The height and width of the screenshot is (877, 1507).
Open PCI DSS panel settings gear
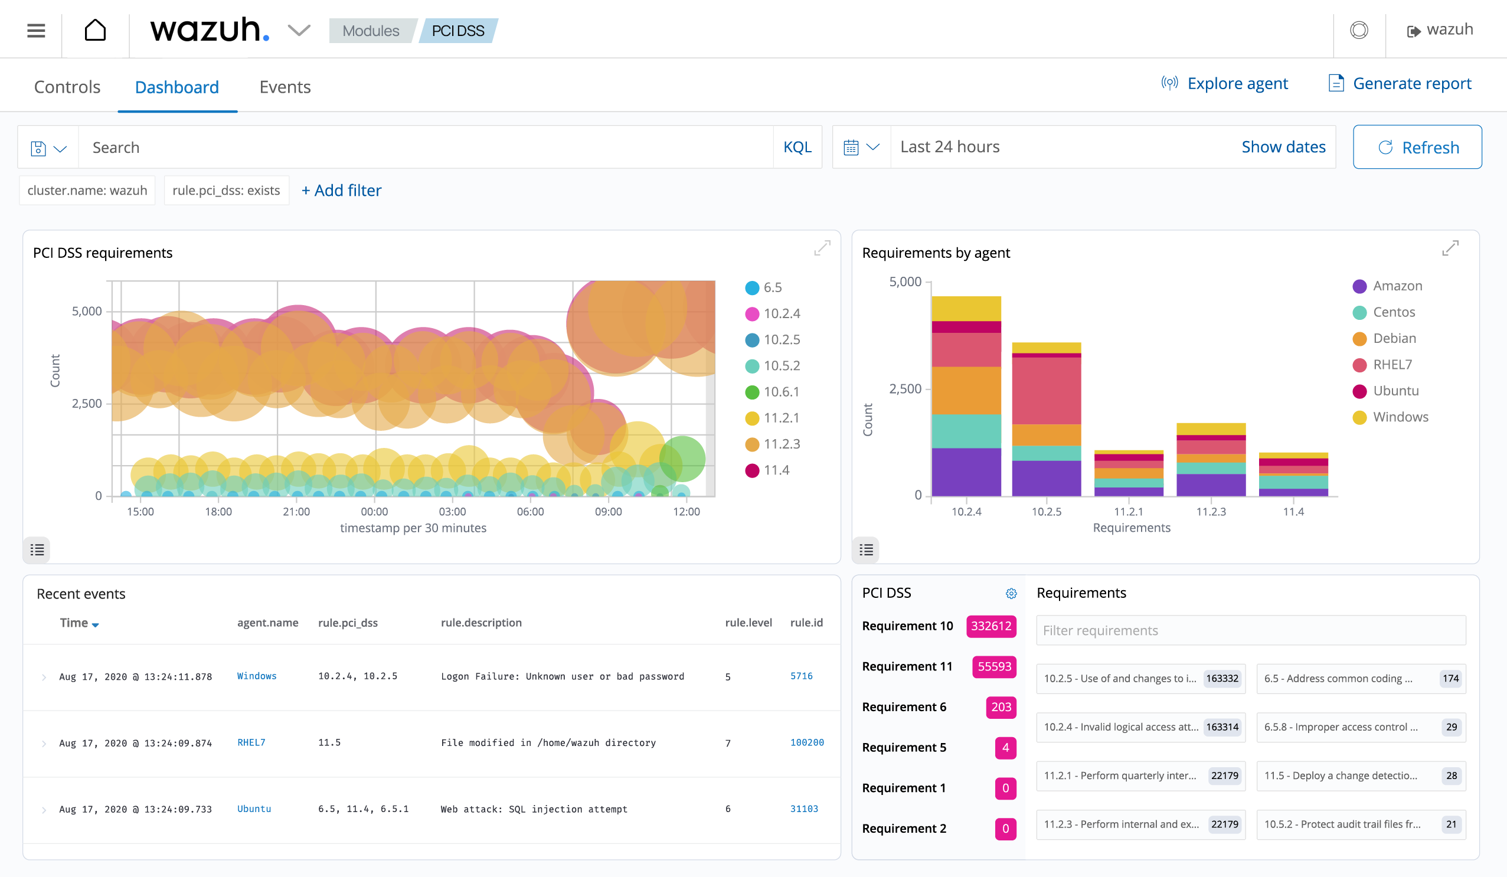[x=1011, y=593]
